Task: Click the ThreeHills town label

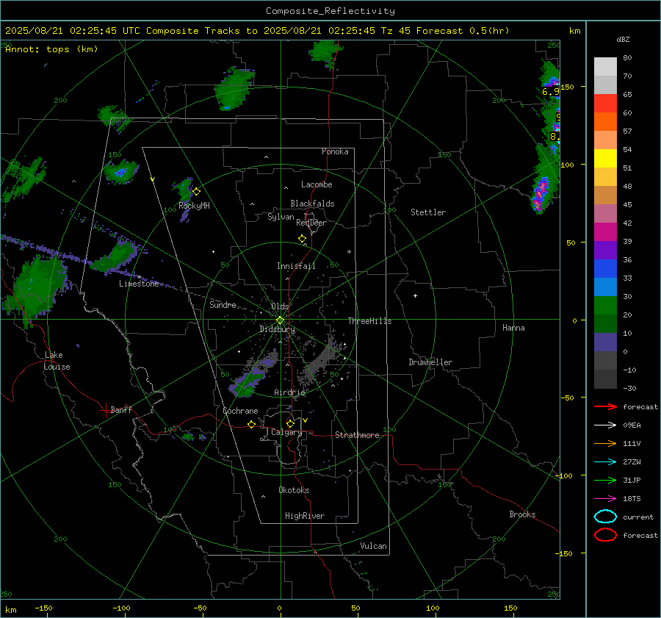Action: [x=369, y=321]
